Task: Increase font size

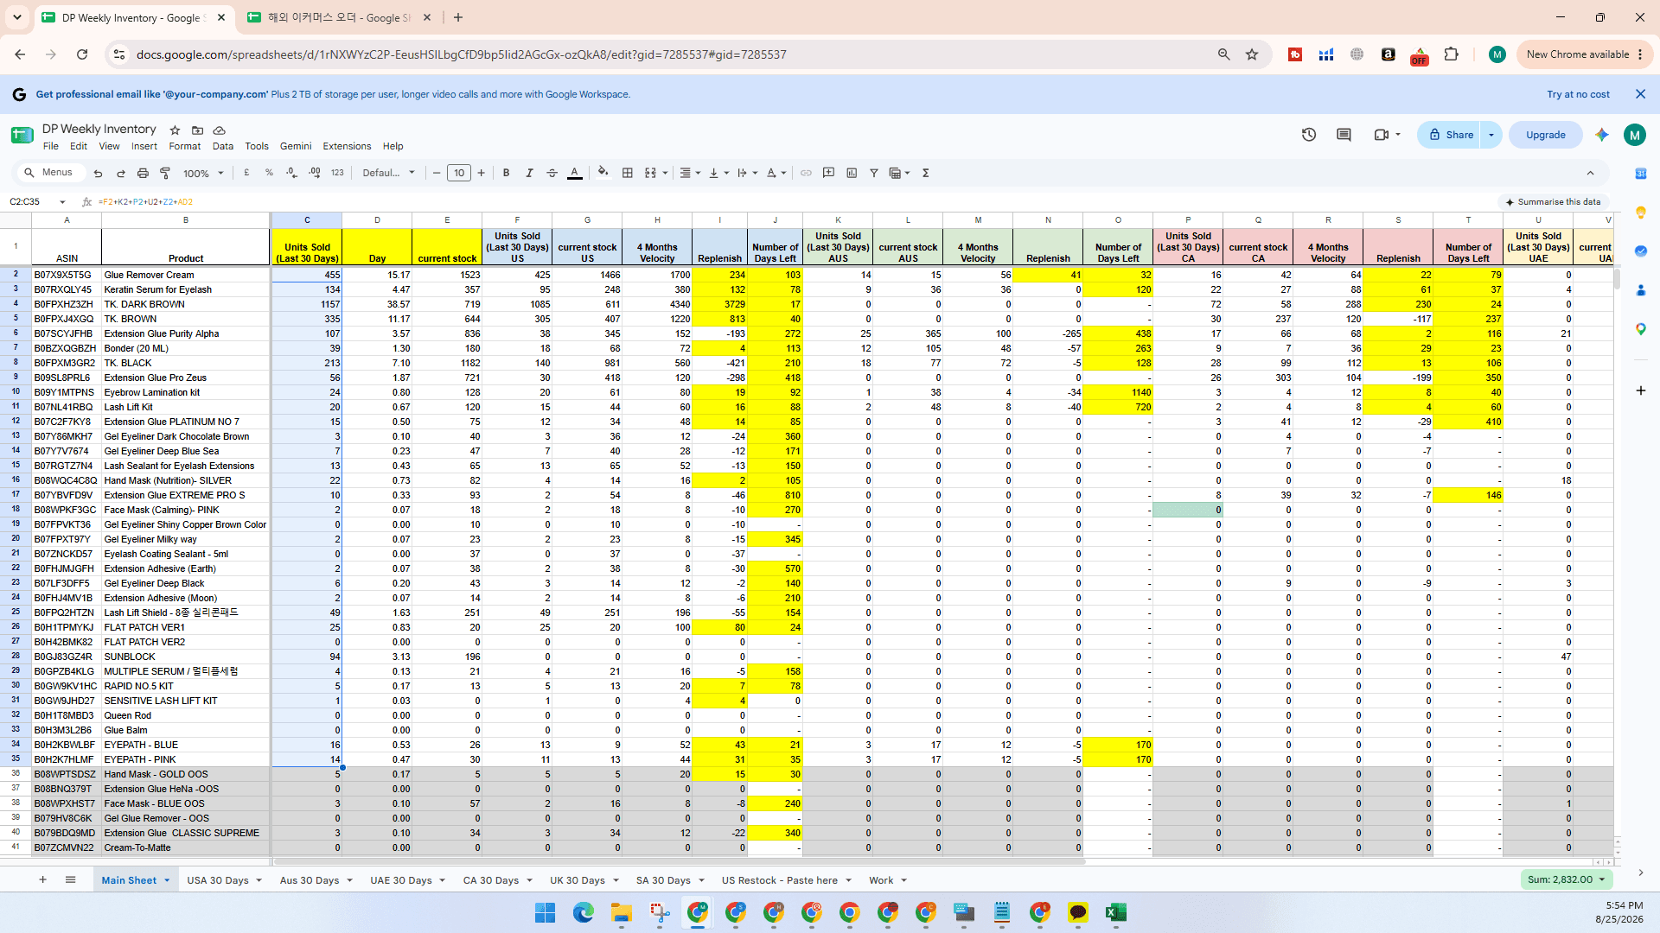Action: (x=482, y=173)
